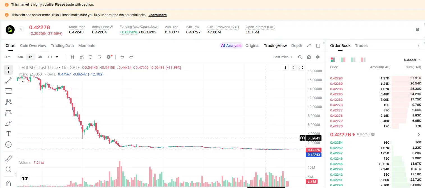Toggle the square layout box near Depth
The image size is (425, 188).
318,45
